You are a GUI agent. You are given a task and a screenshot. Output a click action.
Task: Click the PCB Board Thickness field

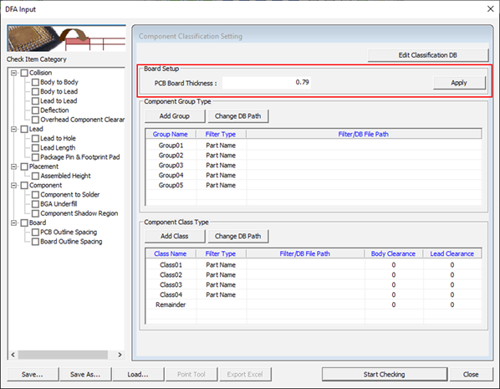coord(267,83)
